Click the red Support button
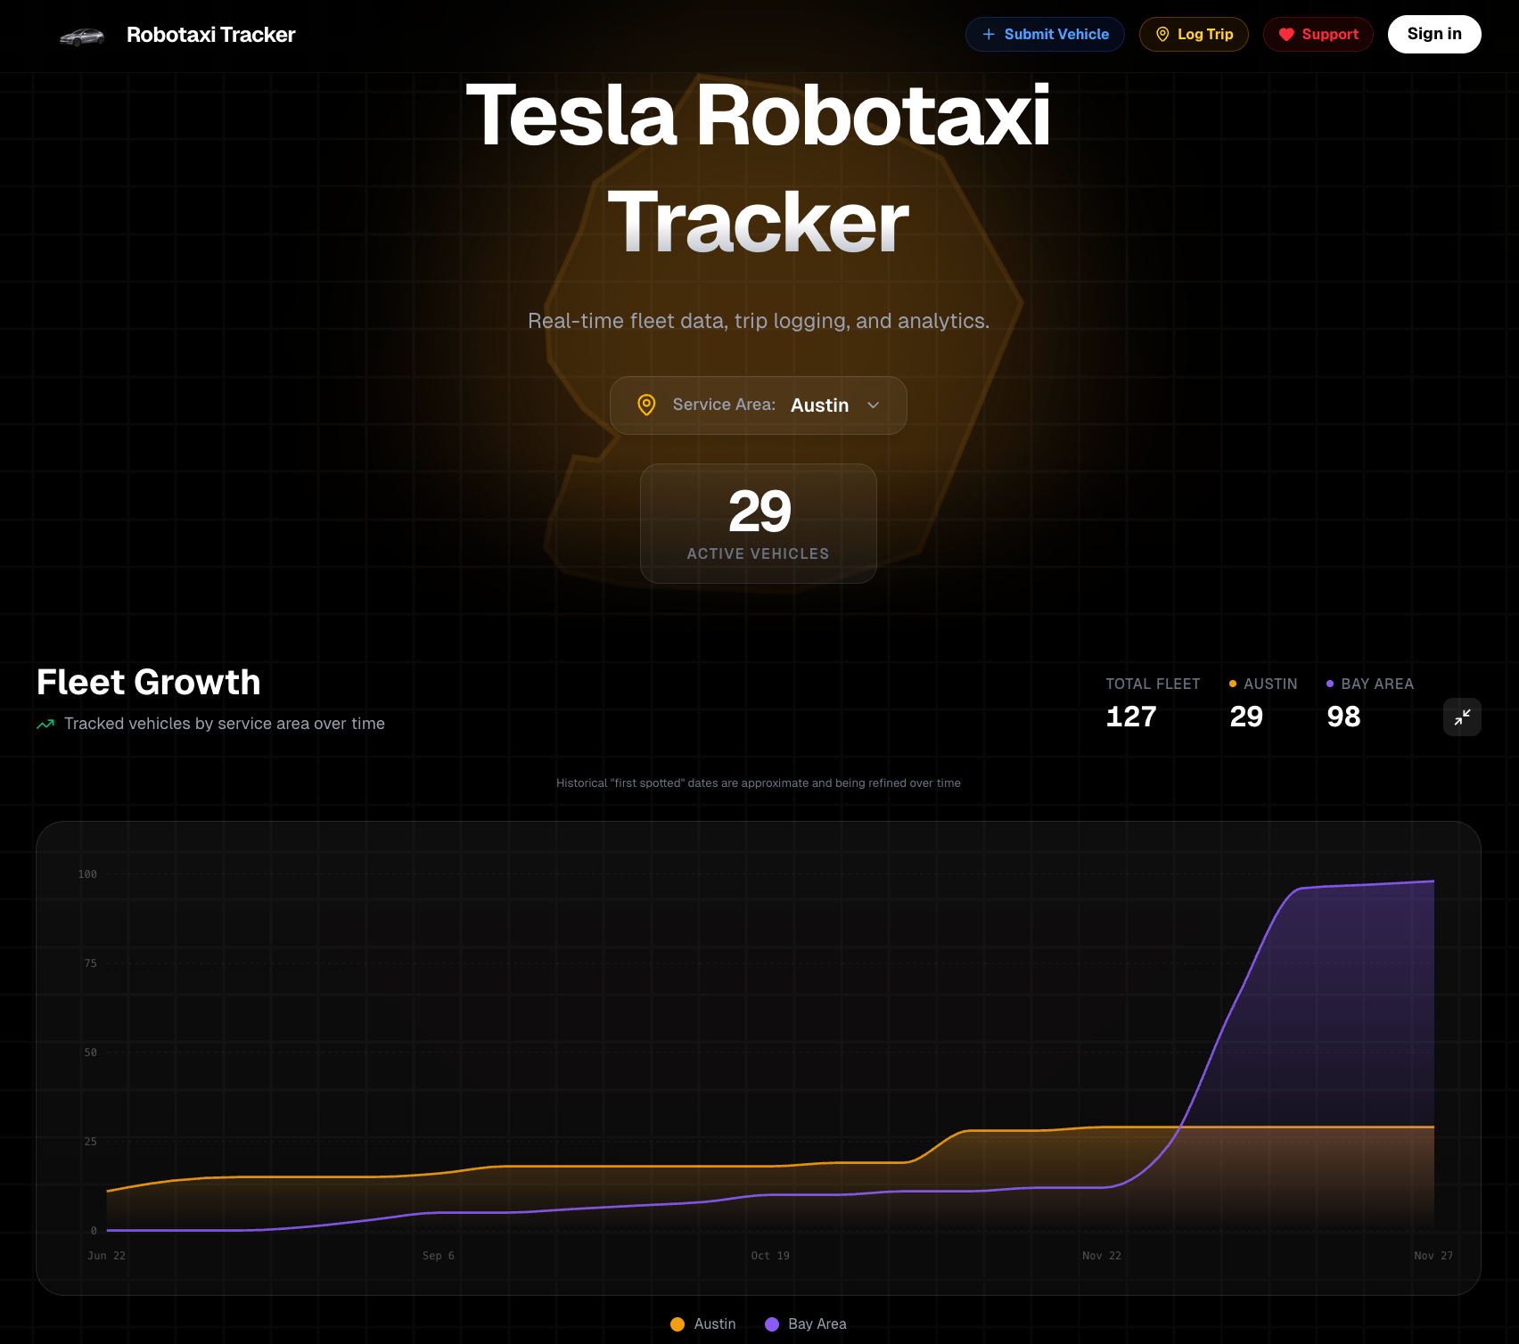Viewport: 1519px width, 1344px height. coord(1318,34)
